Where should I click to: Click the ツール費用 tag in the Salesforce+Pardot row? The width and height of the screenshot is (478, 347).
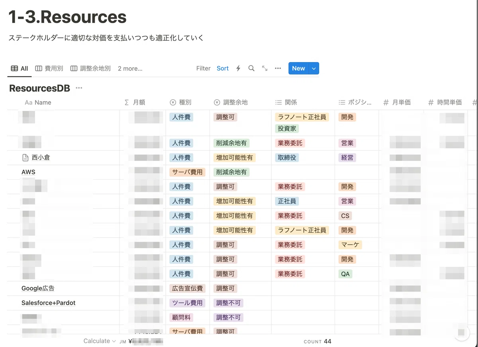point(188,303)
